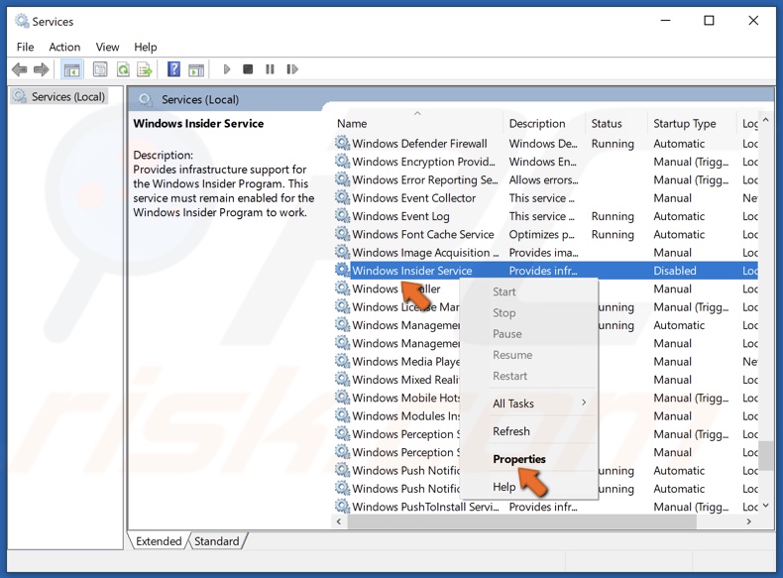Select the Windows Event Log service
Screen dimensions: 783x578
point(545,216)
